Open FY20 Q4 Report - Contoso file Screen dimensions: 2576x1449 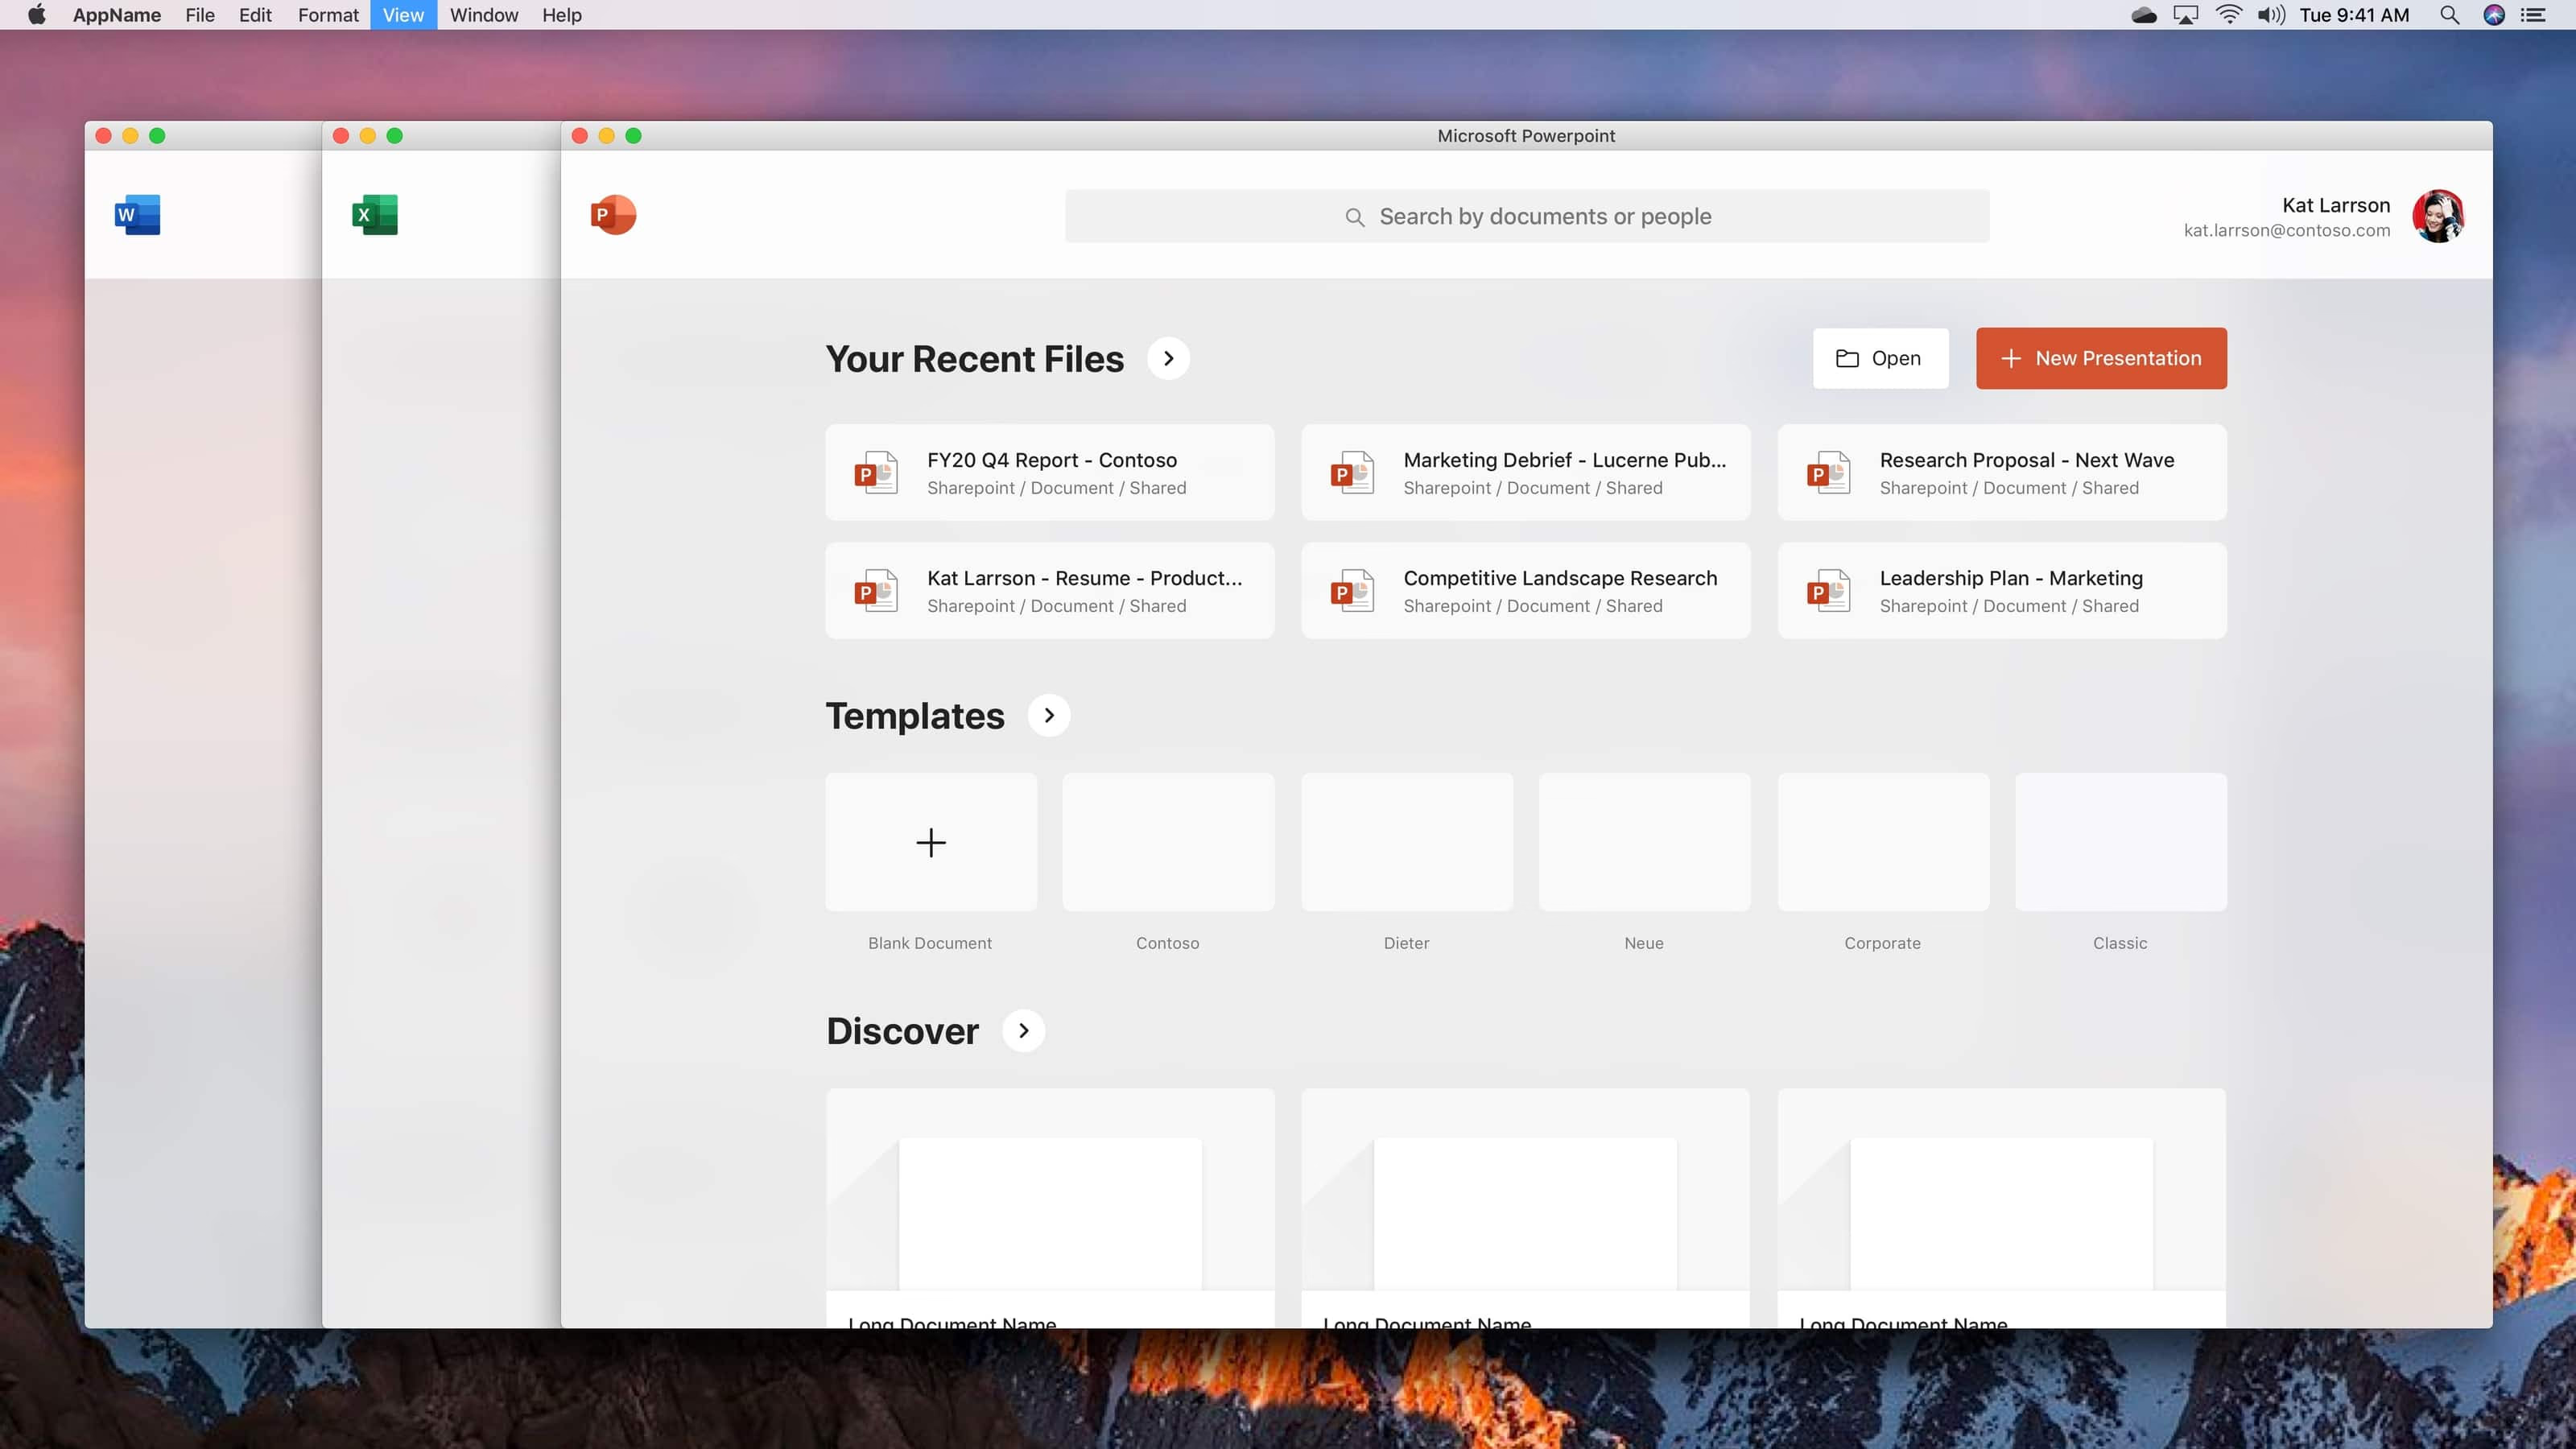click(1049, 472)
